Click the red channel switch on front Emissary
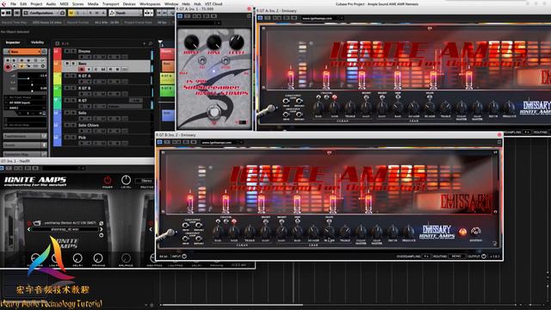Image resolution: width=551 pixels, height=310 pixels. click(233, 222)
